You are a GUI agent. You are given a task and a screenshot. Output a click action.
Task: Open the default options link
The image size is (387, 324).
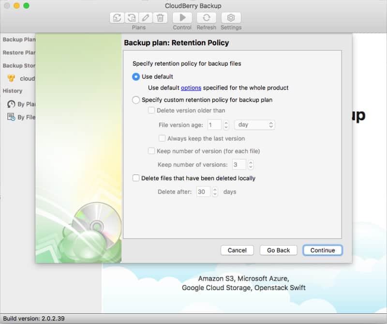(x=191, y=88)
